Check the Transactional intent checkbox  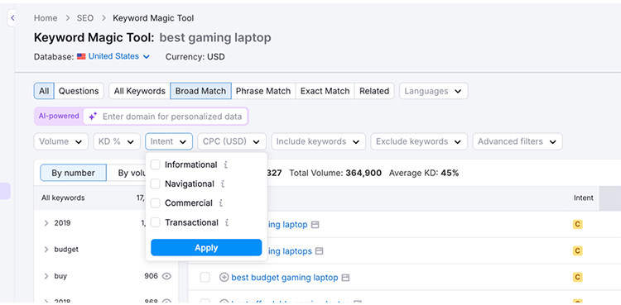156,222
